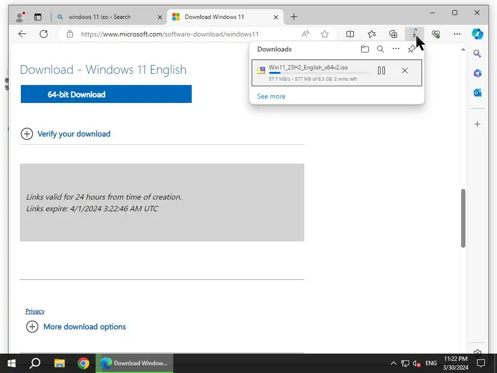Screen dimensions: 497x373
Task: Go back using the back arrow
Action: pos(22,34)
